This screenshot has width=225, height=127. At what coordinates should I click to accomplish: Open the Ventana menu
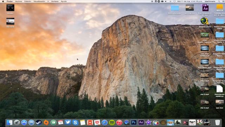55,1
